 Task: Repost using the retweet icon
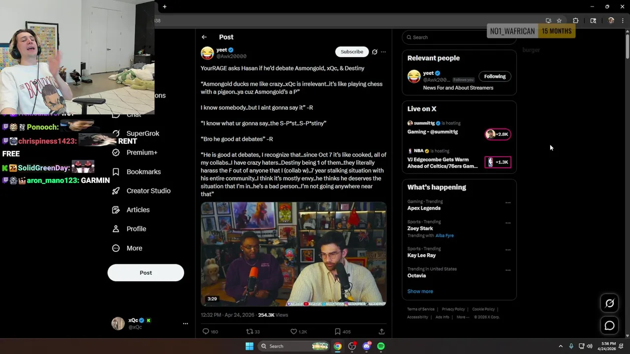point(250,331)
